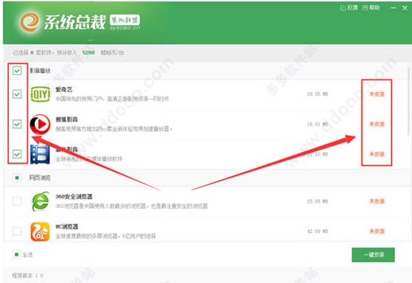412x283 pixels.
Task: Click the 爱奇艺 description line
Action: 112,99
